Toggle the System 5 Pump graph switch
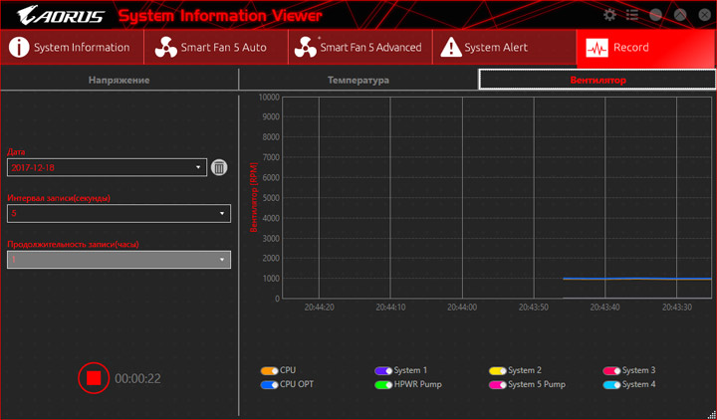Image resolution: width=717 pixels, height=420 pixels. tap(498, 385)
